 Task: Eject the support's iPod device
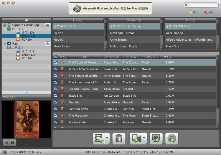[47, 25]
